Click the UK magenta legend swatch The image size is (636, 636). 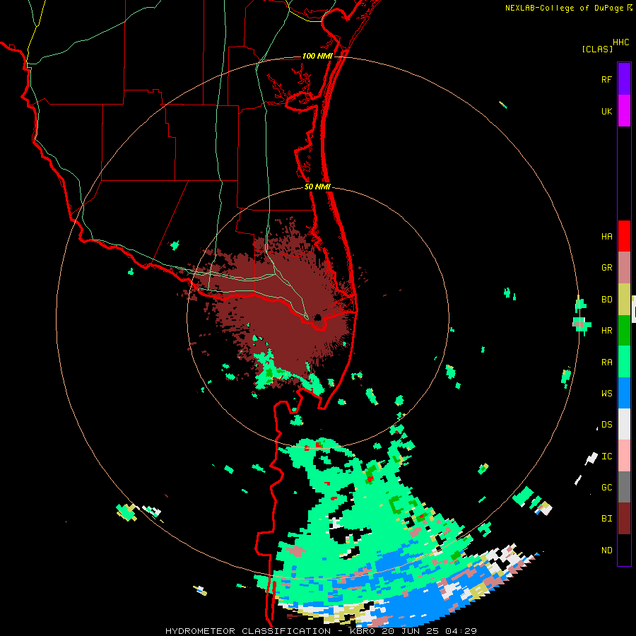click(x=624, y=110)
